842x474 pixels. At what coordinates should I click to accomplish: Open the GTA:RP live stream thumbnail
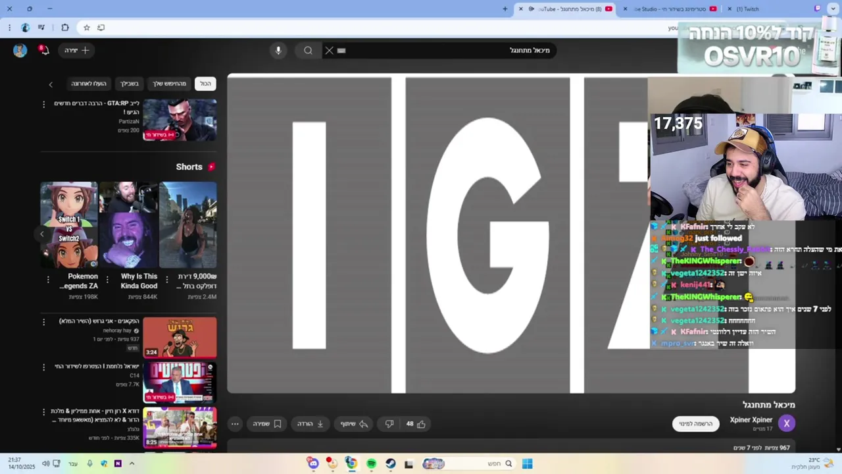coord(180,120)
